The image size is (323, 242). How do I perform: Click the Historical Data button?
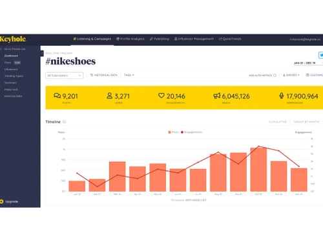[x=103, y=75]
